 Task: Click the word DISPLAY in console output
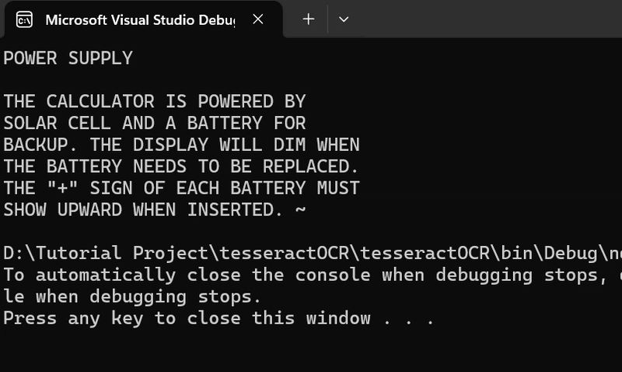click(x=170, y=145)
